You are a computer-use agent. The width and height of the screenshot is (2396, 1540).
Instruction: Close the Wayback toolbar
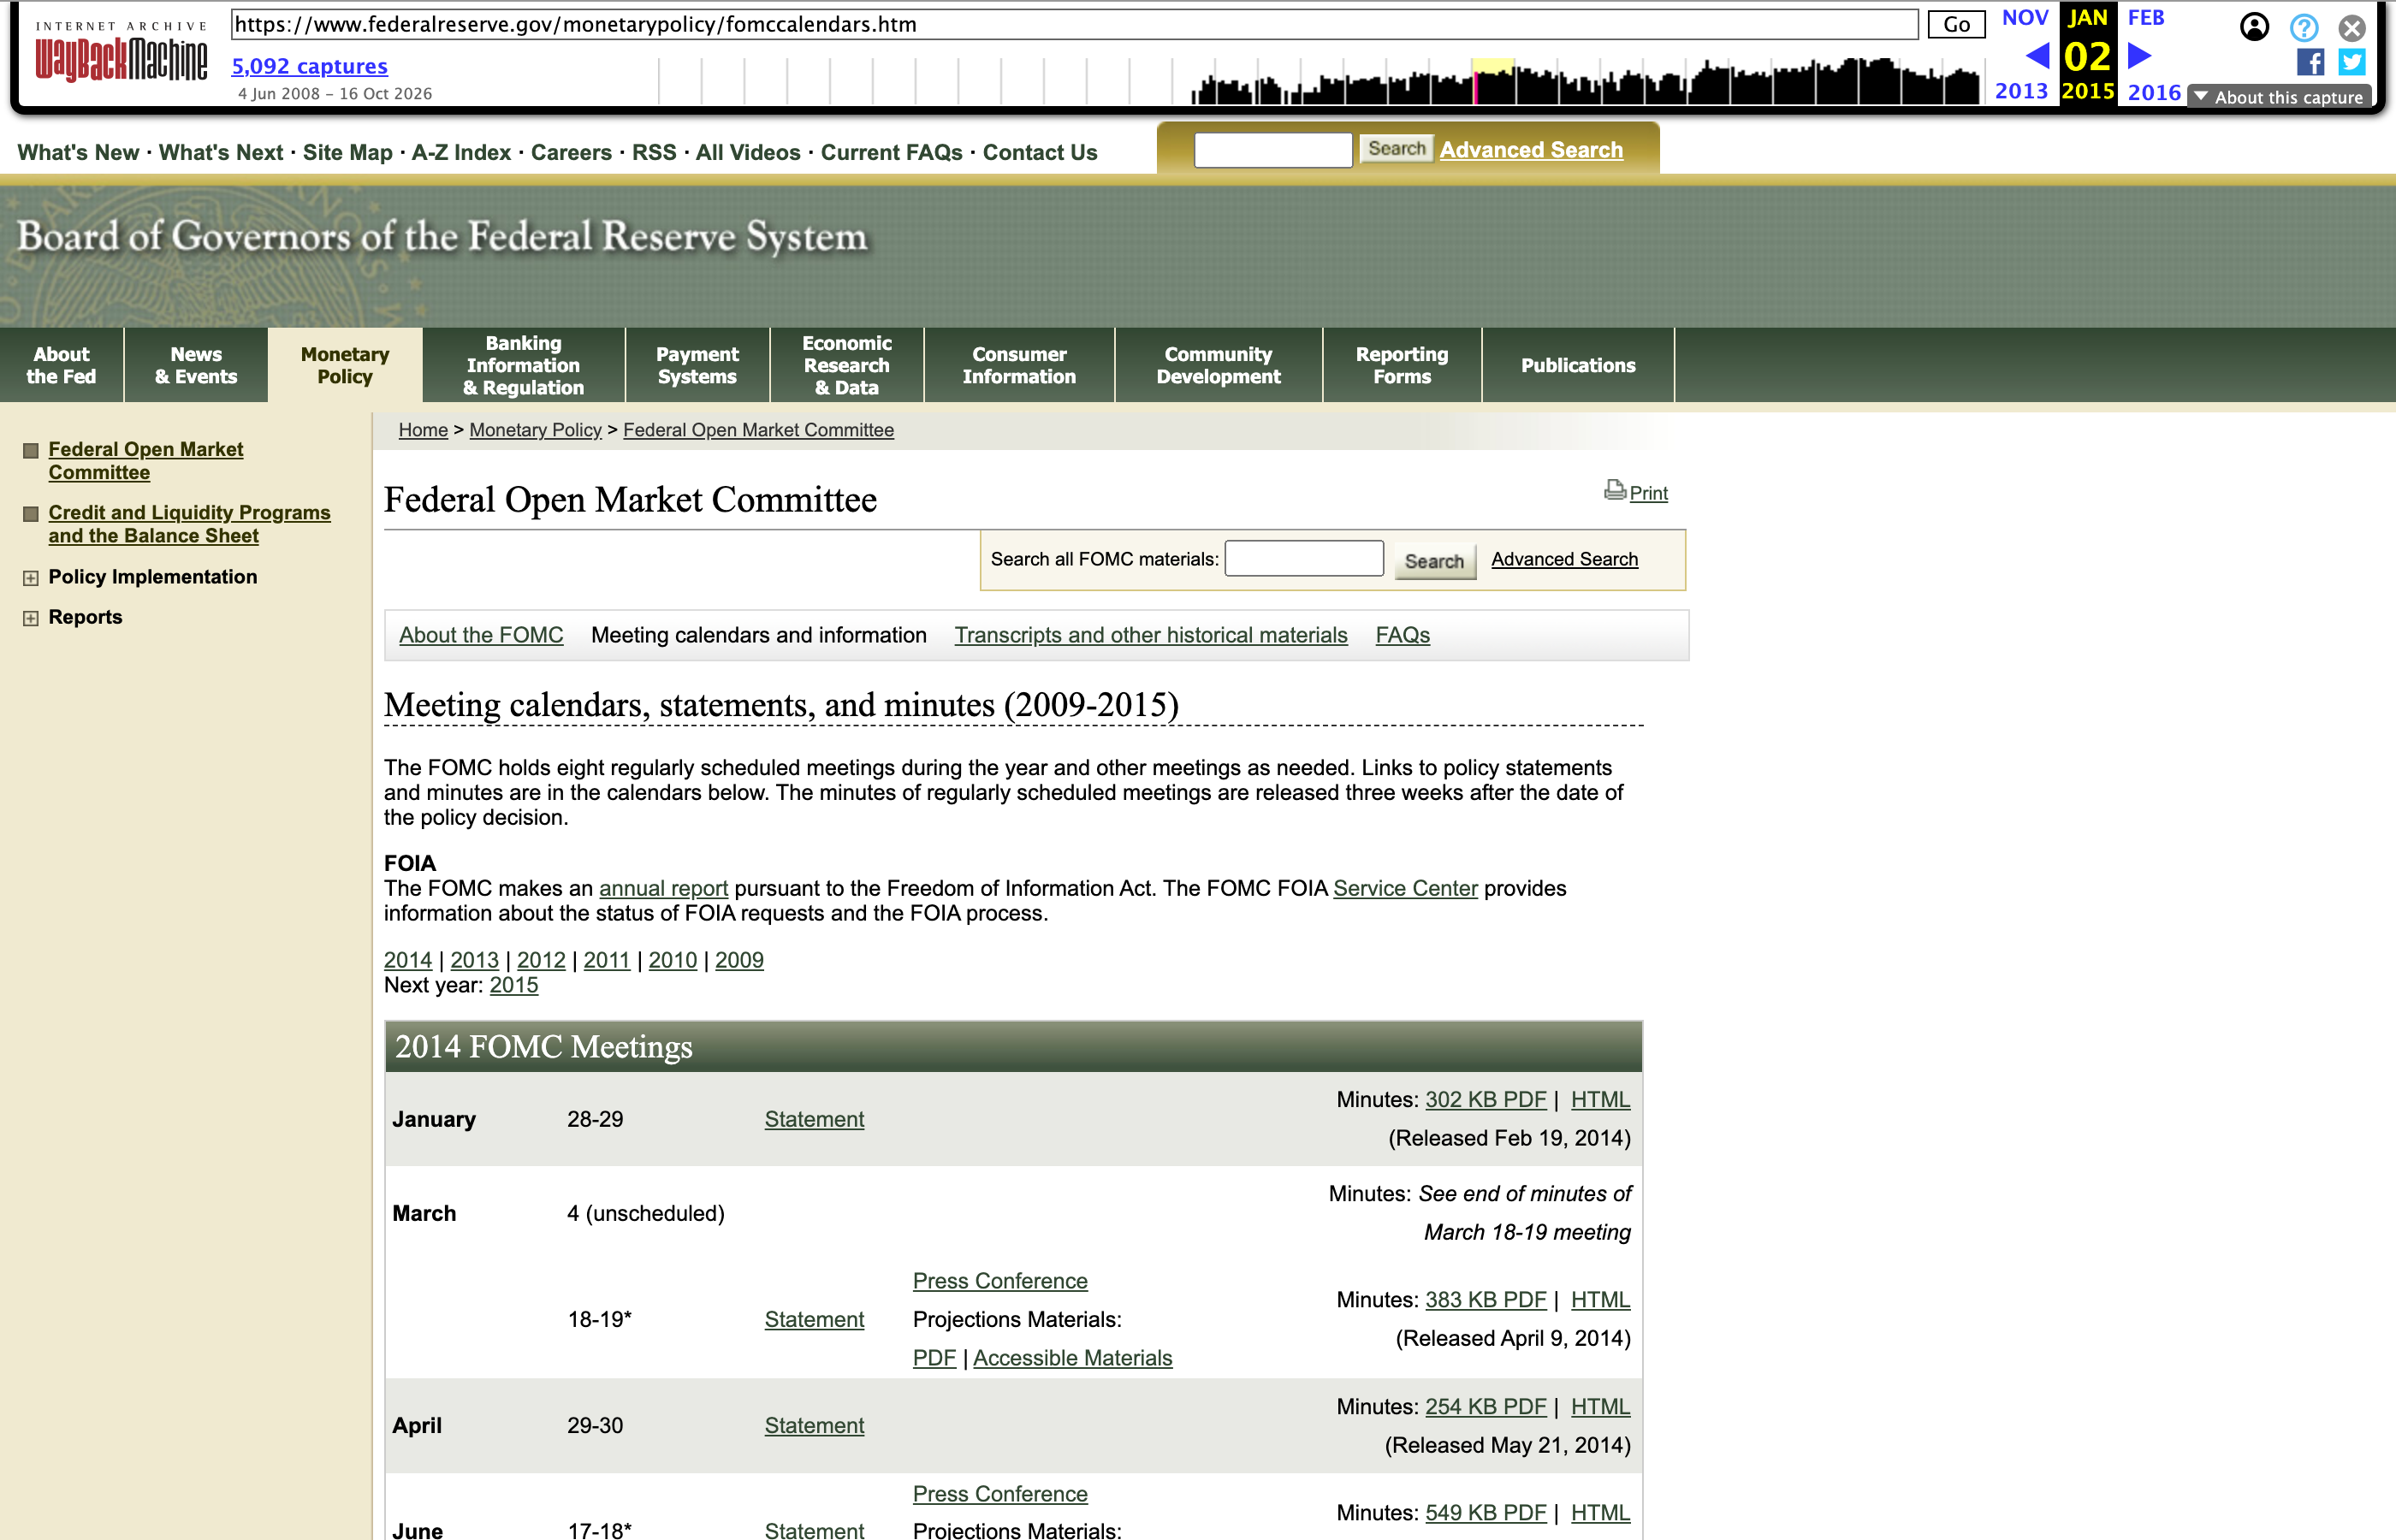click(x=2352, y=27)
